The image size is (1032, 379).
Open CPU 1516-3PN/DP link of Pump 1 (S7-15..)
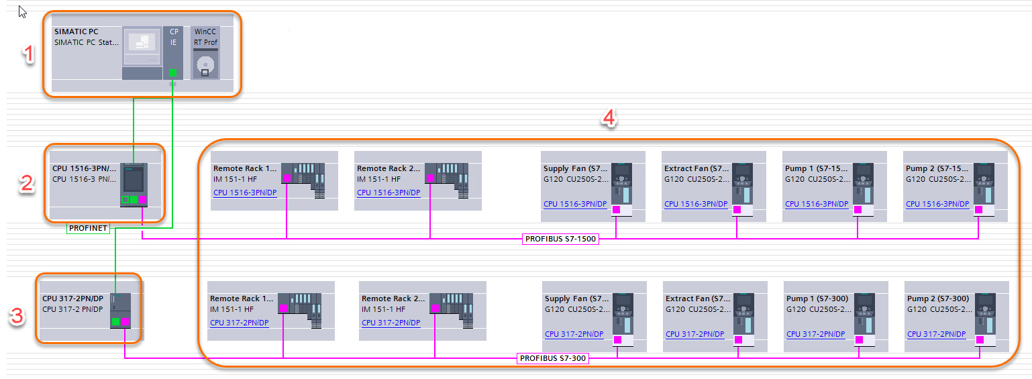pos(816,204)
